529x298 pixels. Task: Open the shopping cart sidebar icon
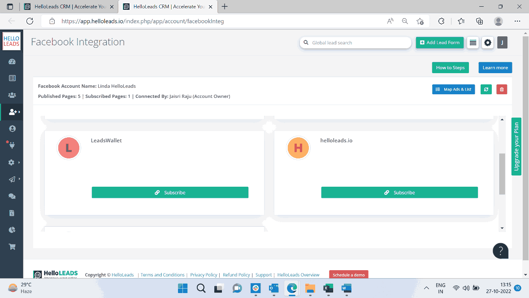(x=12, y=247)
